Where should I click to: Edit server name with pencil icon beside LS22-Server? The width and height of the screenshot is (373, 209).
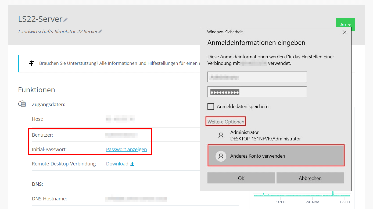click(x=66, y=20)
